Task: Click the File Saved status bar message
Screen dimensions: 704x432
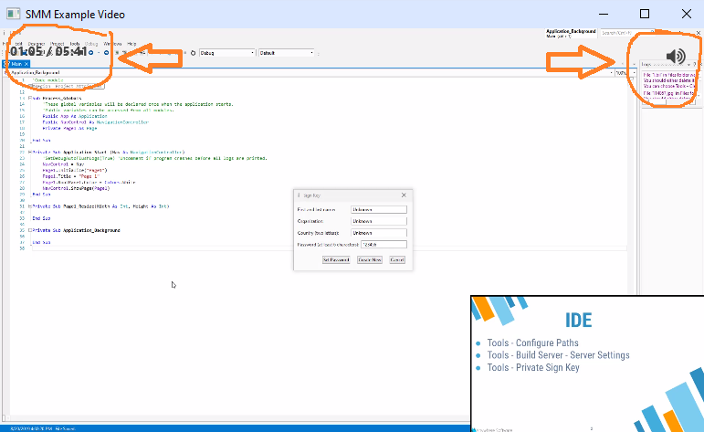Action: pos(65,429)
